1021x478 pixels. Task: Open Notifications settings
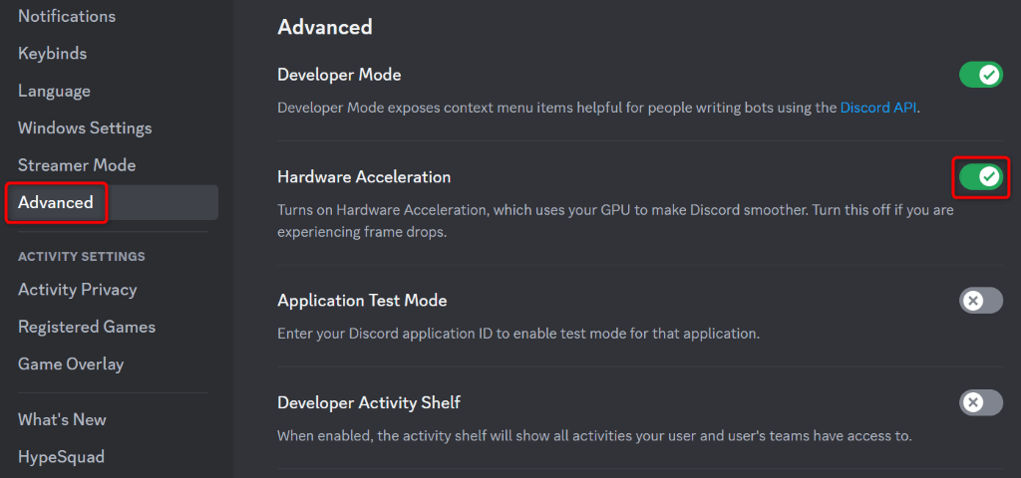click(x=67, y=16)
